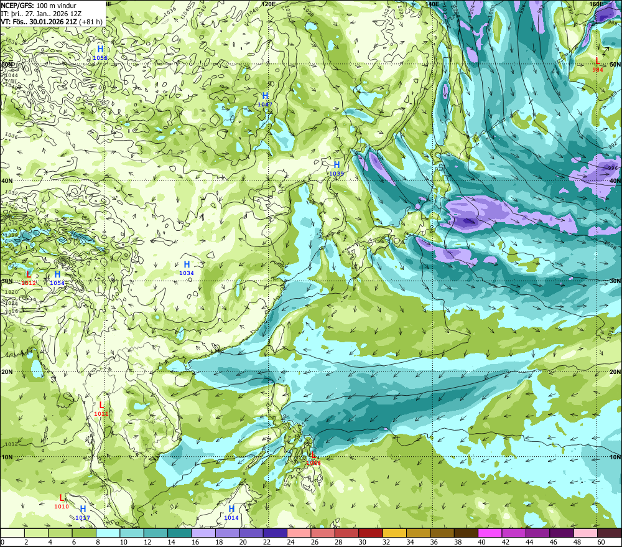622x547 pixels.
Task: Pick the dark green 6–8 legend swatch
Action: [84, 533]
